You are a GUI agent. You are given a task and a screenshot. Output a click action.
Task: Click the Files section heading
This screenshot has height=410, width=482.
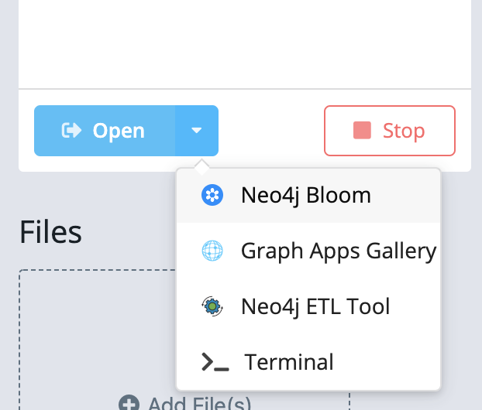50,231
